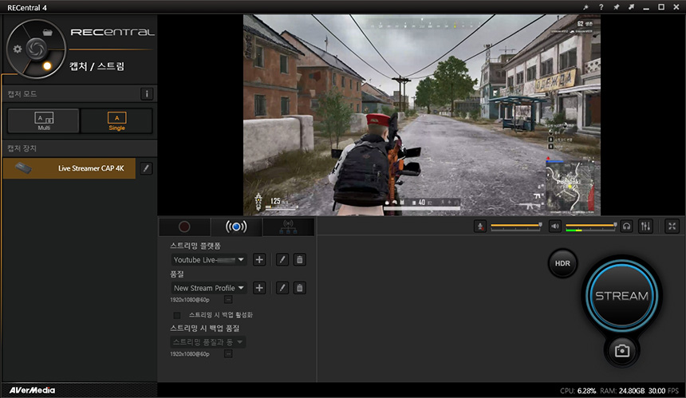Click RAM 24.80GB readout
This screenshot has height=398, width=686.
(x=622, y=391)
